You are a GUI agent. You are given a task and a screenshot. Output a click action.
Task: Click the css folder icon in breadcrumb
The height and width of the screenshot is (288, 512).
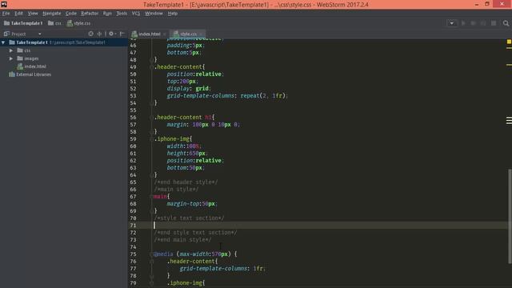[x=50, y=23]
